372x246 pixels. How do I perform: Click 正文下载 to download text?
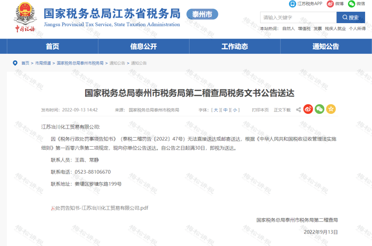click(282, 110)
